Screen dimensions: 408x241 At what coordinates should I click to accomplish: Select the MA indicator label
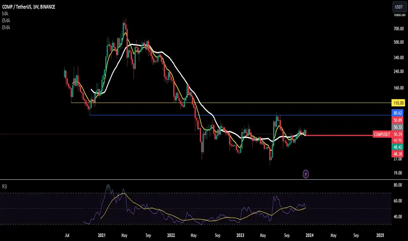tap(5, 14)
